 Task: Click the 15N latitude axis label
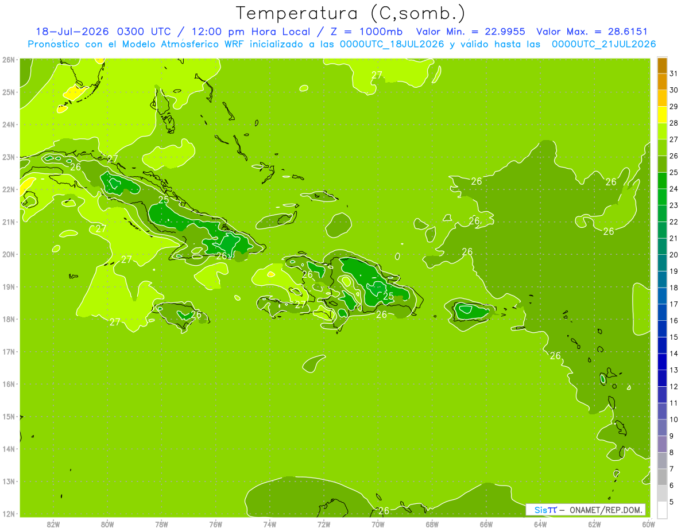[8, 416]
